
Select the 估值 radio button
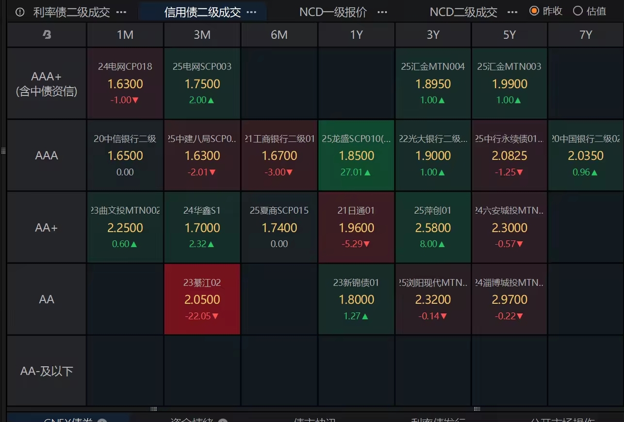click(577, 11)
